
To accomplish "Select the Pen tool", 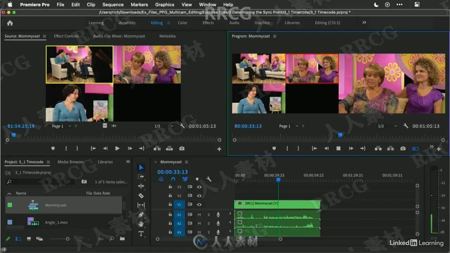I will point(141,215).
